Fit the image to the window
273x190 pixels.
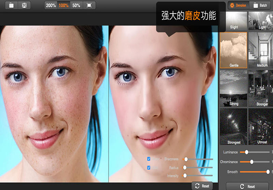(x=89, y=6)
